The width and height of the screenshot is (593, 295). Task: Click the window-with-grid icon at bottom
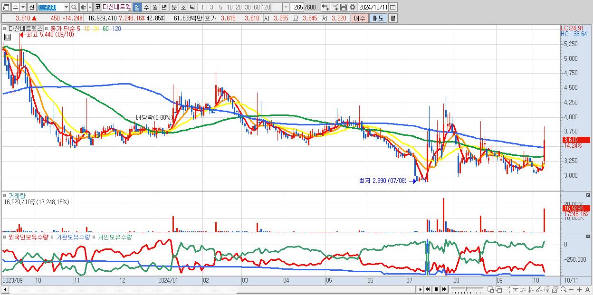tap(490, 289)
